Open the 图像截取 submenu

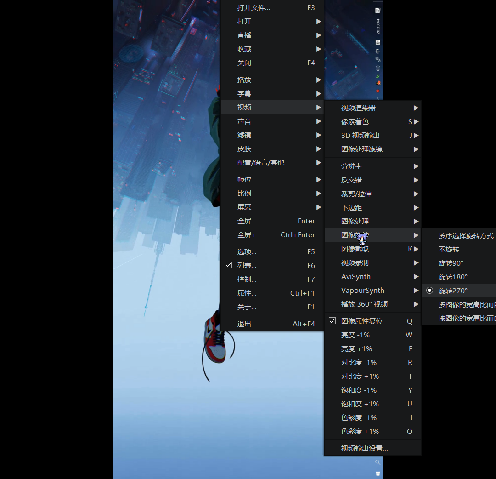[x=372, y=249]
